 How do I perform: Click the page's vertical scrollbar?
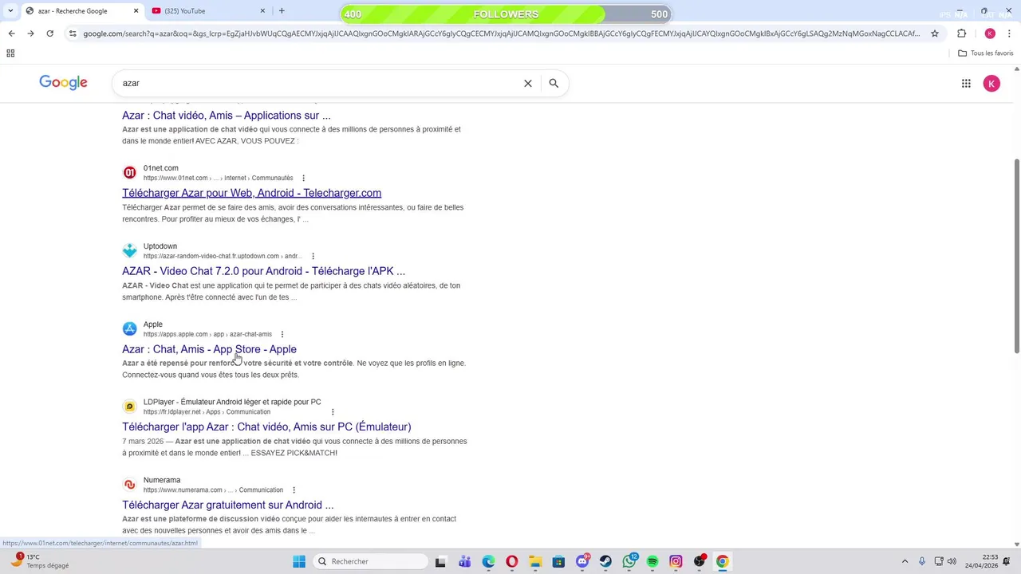(x=1016, y=255)
